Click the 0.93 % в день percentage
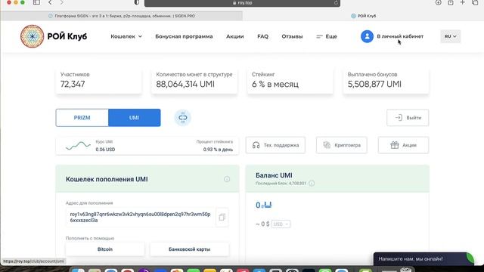Screen dimensions: 484x272 point(218,150)
